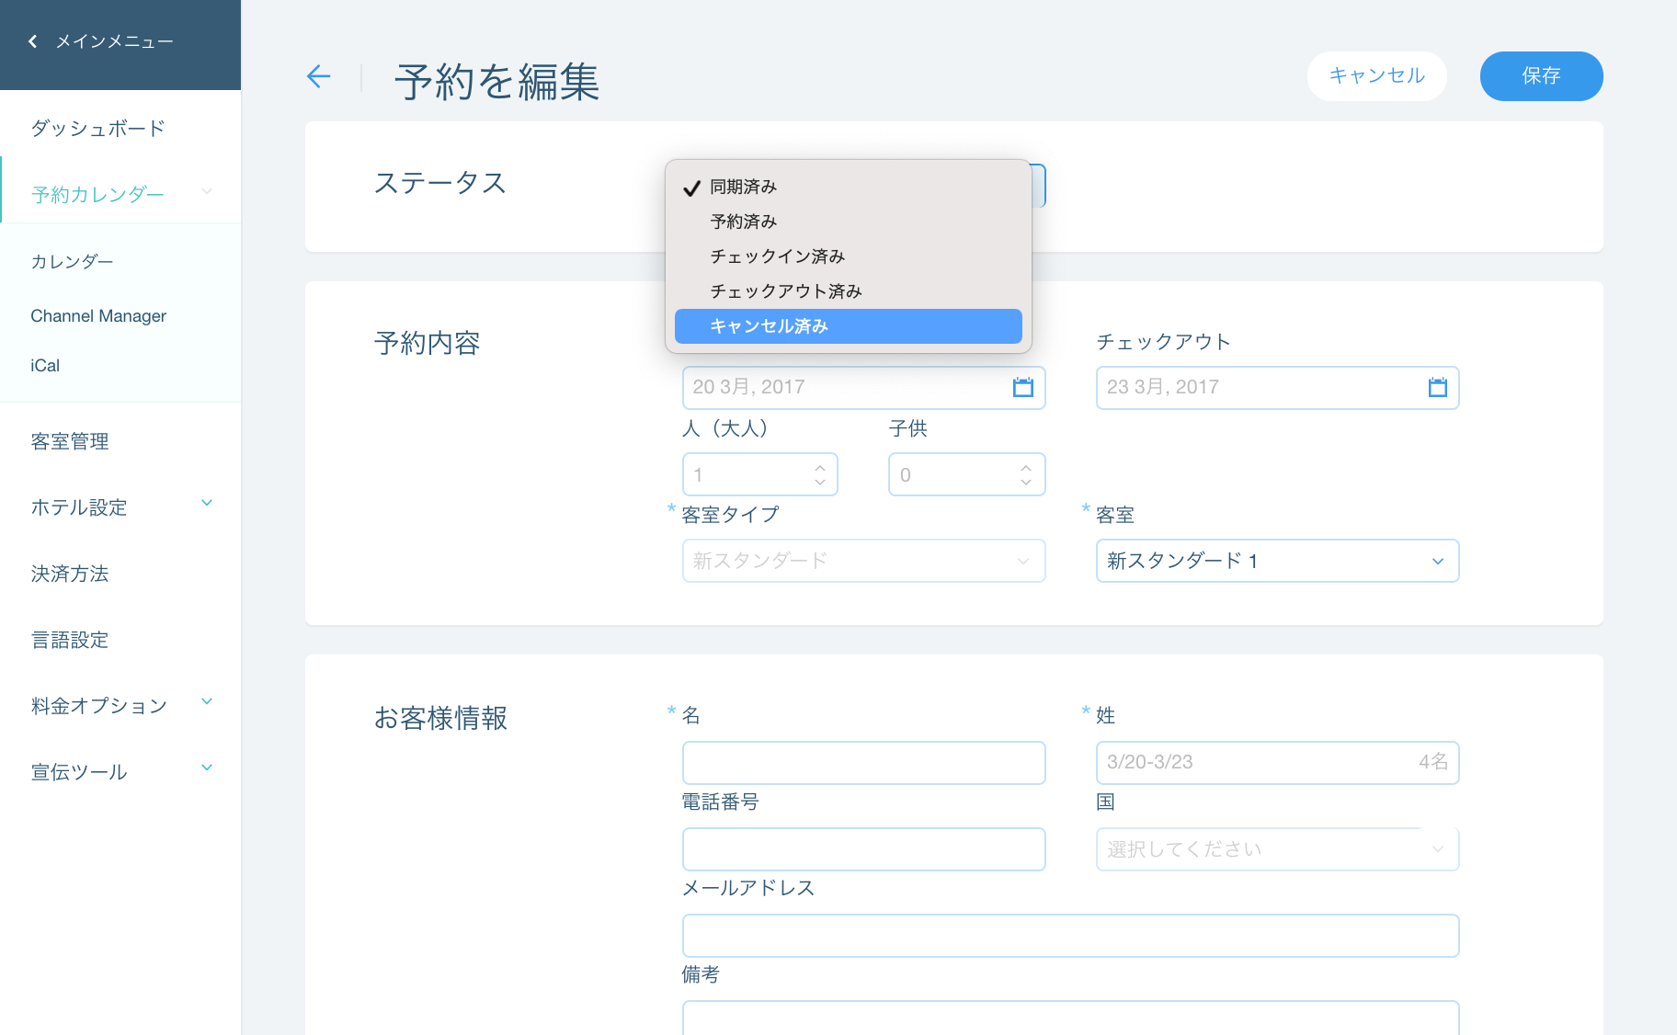Open the 客室 dropdown showing 新スタンダード 1
Screen dimensions: 1677x1035
1277,561
